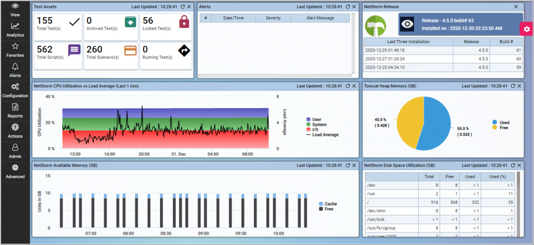Click the Alert Message column header

[320, 18]
